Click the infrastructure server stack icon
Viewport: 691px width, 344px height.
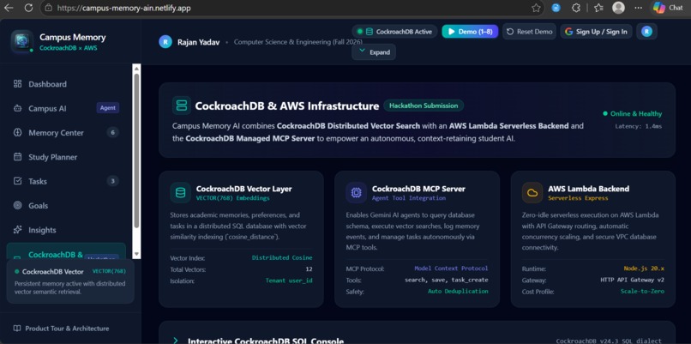tap(182, 106)
